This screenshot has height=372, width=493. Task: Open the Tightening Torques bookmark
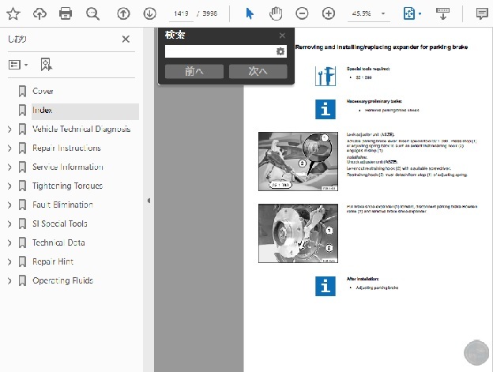pos(67,186)
